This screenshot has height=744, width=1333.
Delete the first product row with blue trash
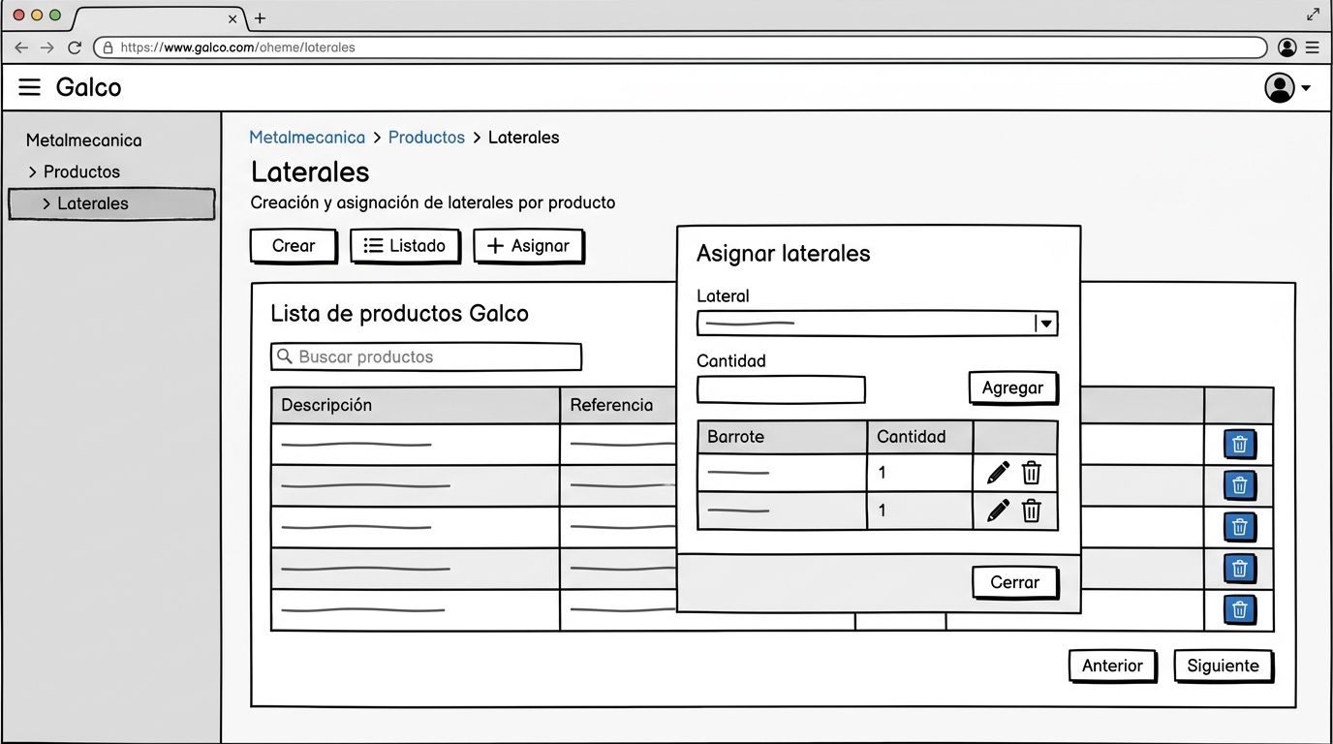[1239, 445]
